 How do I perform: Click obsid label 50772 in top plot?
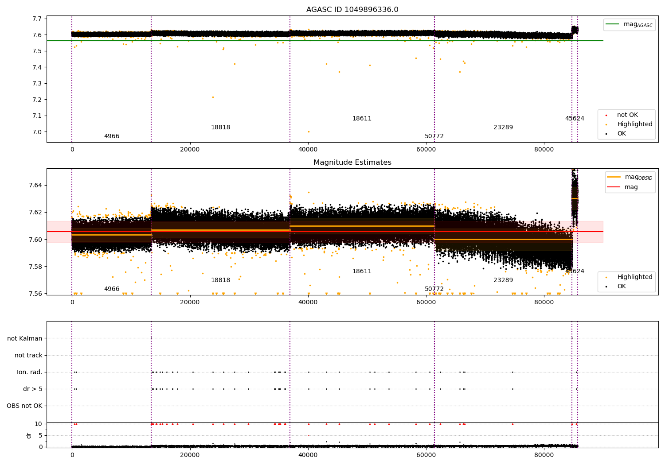tap(434, 136)
